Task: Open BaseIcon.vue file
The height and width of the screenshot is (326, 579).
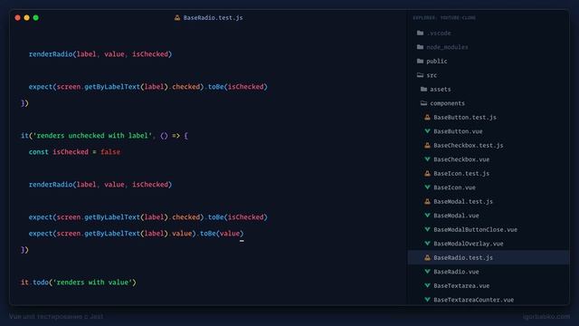Action: [454, 187]
